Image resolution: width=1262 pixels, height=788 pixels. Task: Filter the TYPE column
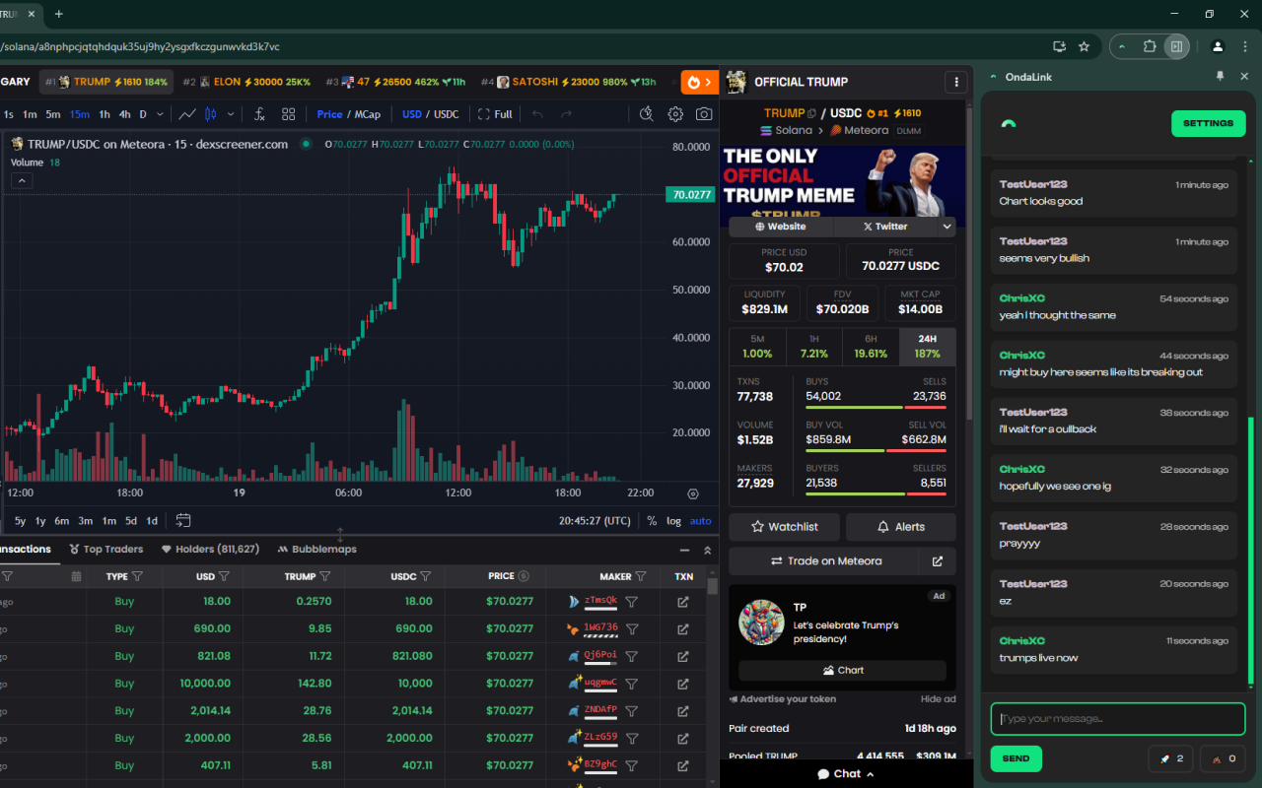(x=138, y=576)
